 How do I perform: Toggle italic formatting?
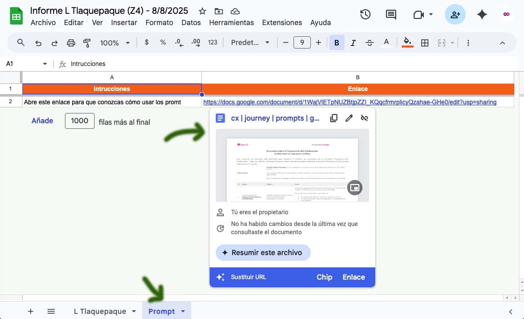(x=353, y=43)
